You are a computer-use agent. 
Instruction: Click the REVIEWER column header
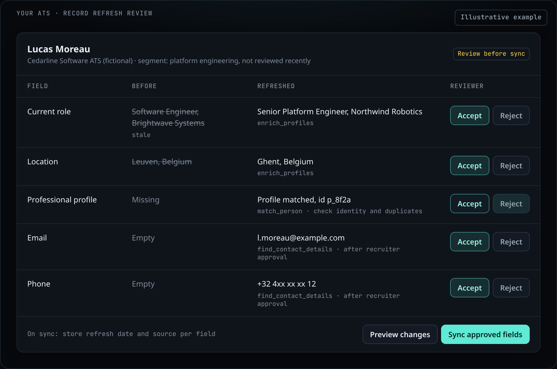467,86
